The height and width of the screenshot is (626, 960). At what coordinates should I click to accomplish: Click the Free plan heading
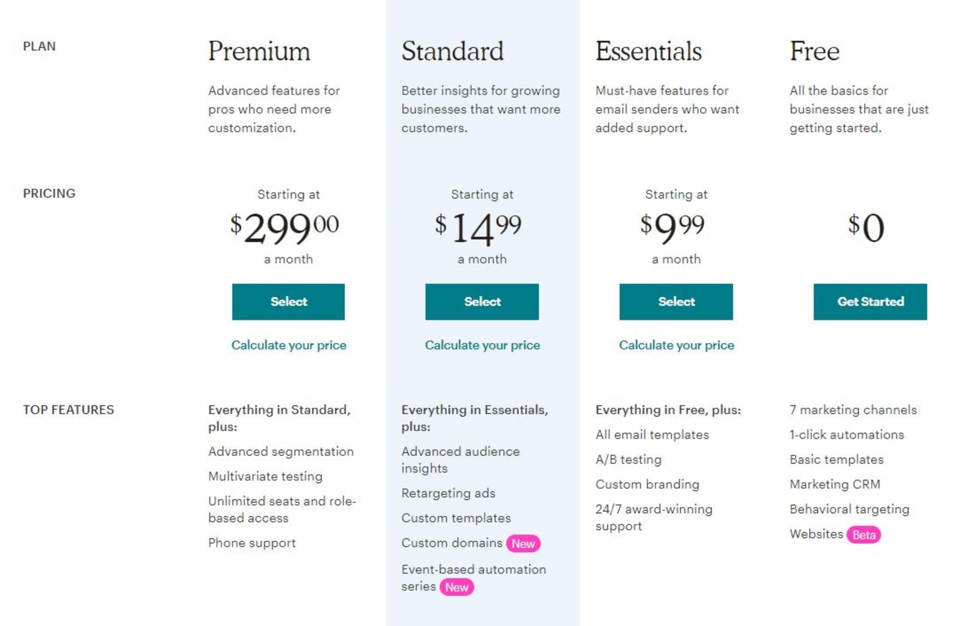814,52
